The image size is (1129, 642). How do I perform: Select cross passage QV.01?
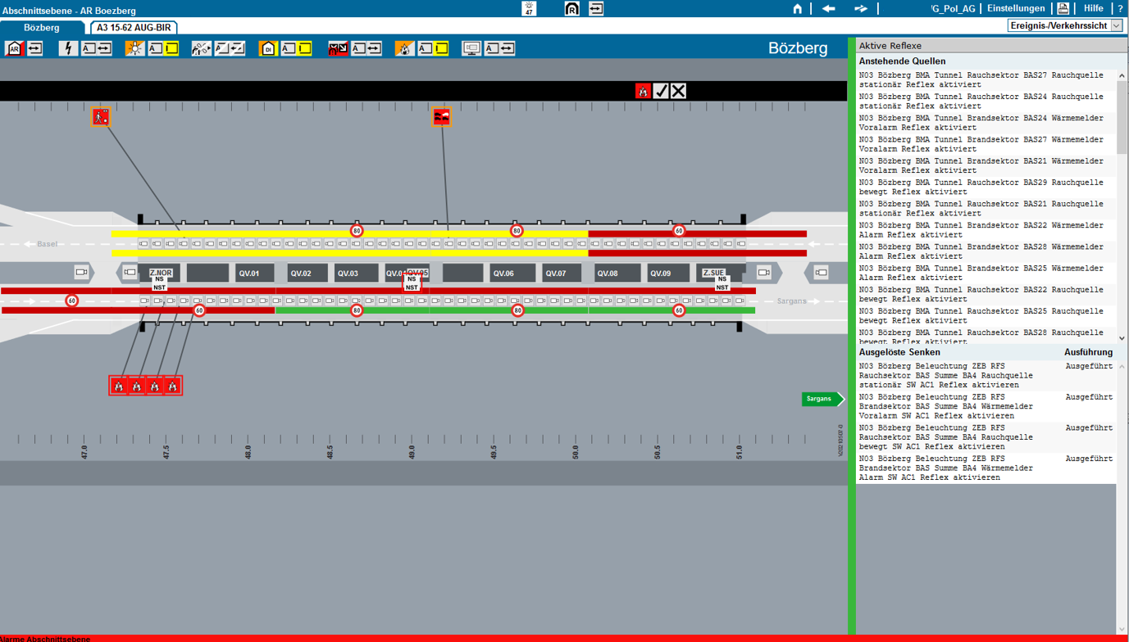[254, 273]
